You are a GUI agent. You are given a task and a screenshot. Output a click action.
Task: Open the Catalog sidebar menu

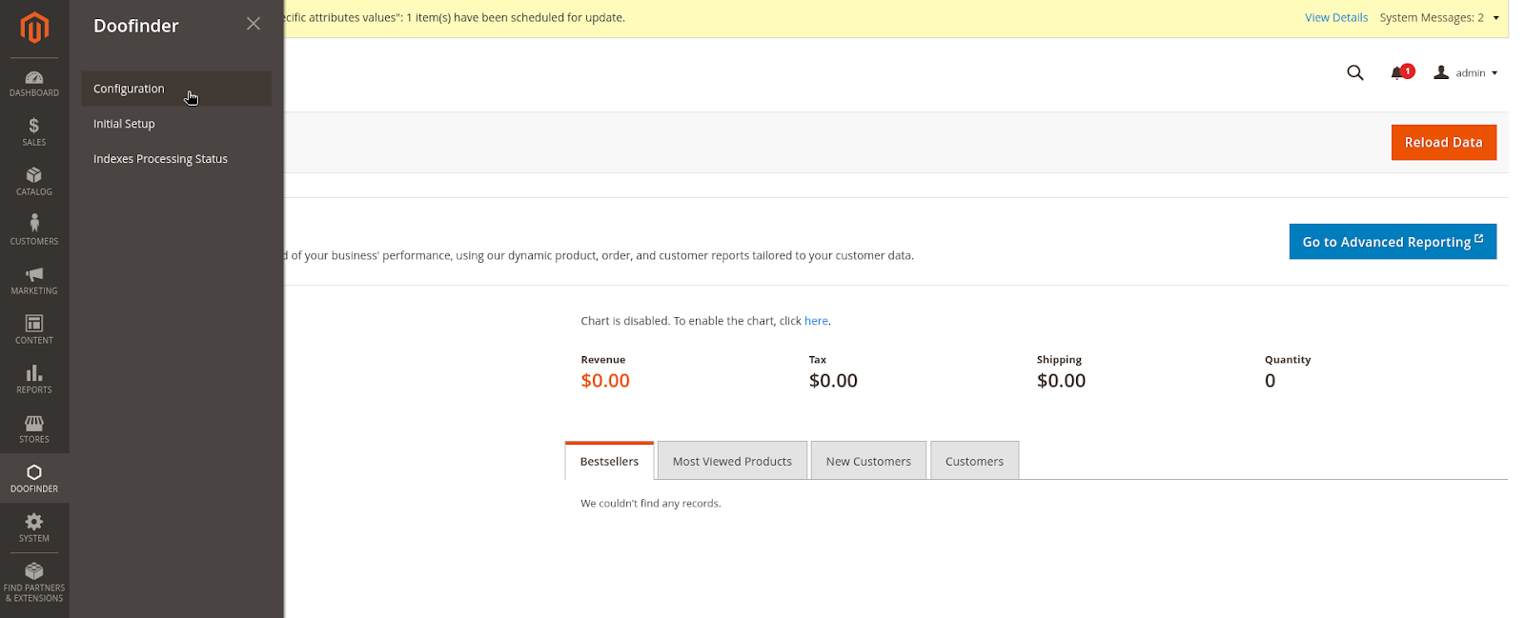pyautogui.click(x=34, y=182)
